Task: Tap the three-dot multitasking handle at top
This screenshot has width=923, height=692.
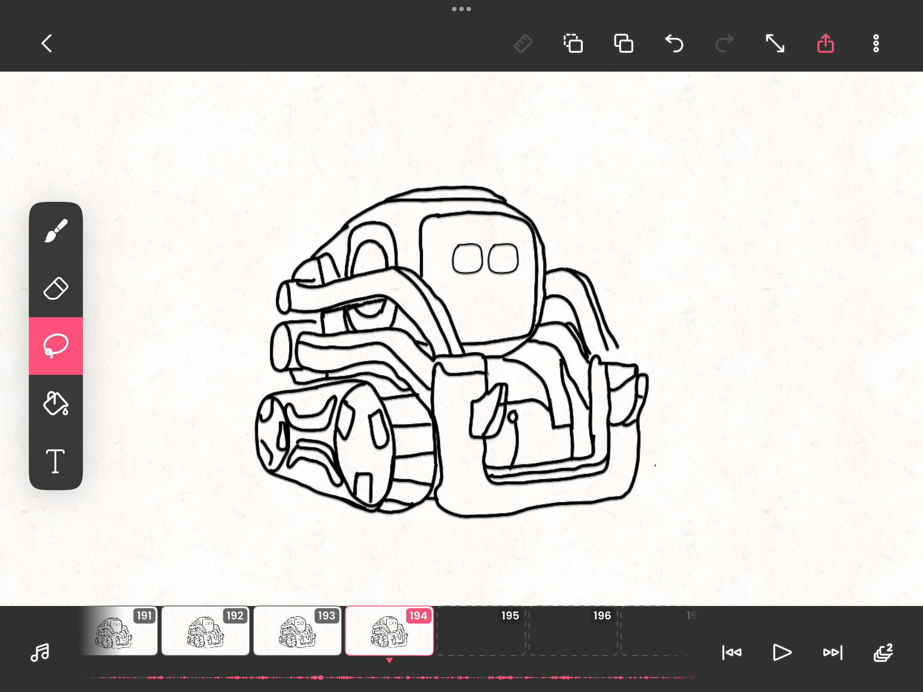Action: pos(461,9)
